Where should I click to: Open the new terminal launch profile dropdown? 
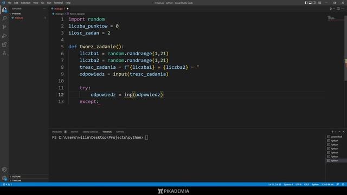[x=335, y=132]
